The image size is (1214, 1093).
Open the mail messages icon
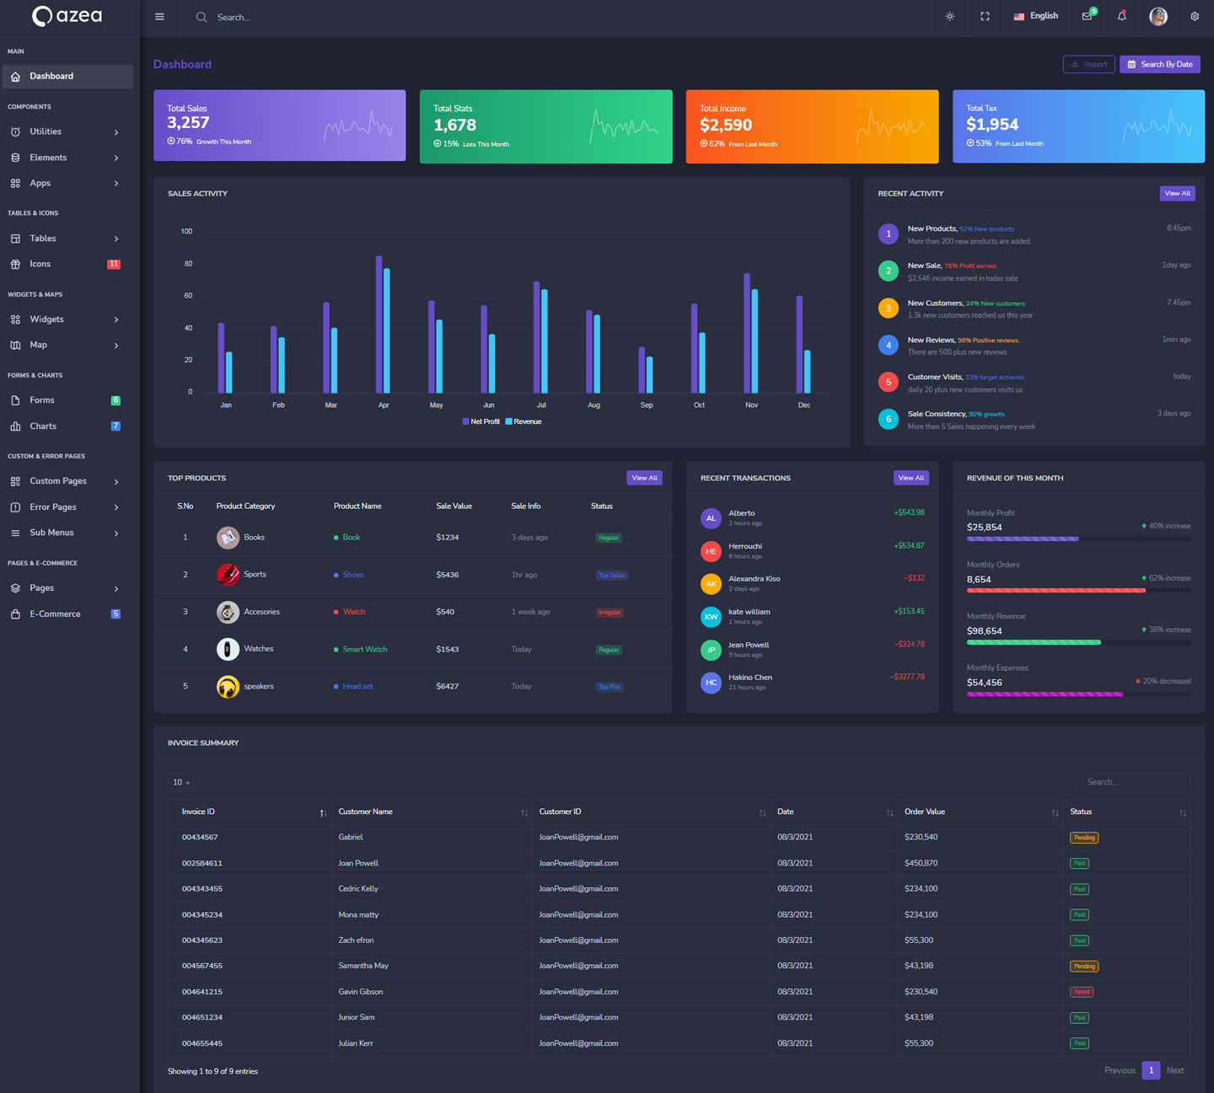[x=1088, y=16]
